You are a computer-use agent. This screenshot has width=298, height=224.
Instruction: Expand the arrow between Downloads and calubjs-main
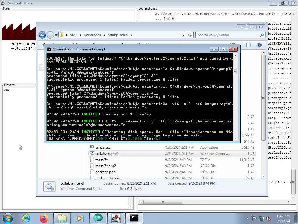(x=104, y=35)
